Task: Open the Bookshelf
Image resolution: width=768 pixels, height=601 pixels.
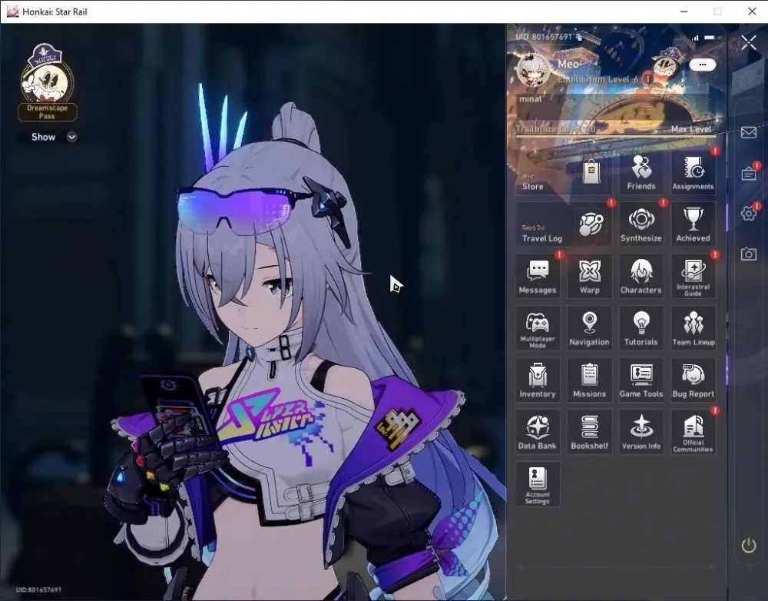Action: [589, 433]
